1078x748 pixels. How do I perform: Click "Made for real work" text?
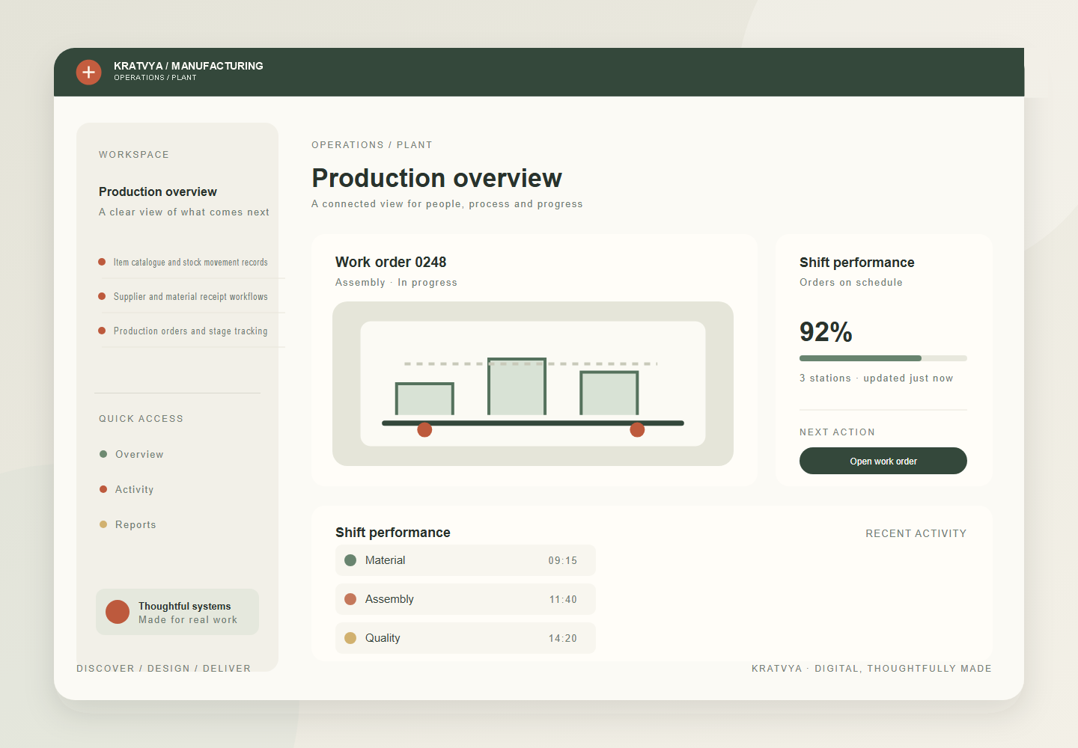coord(188,619)
